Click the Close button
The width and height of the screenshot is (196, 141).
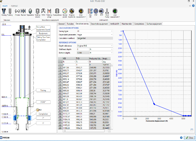(x=189, y=138)
